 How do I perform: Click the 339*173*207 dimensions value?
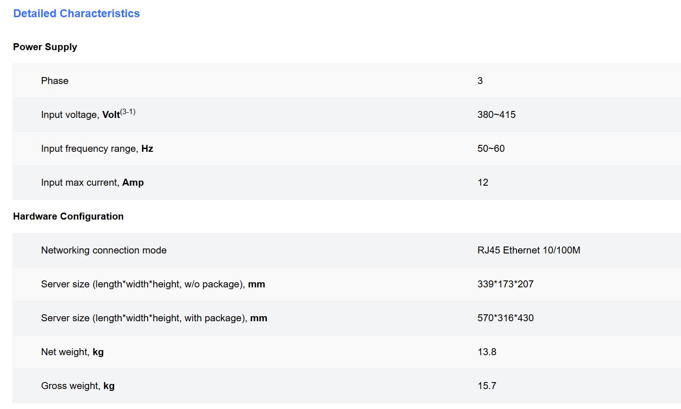[505, 284]
